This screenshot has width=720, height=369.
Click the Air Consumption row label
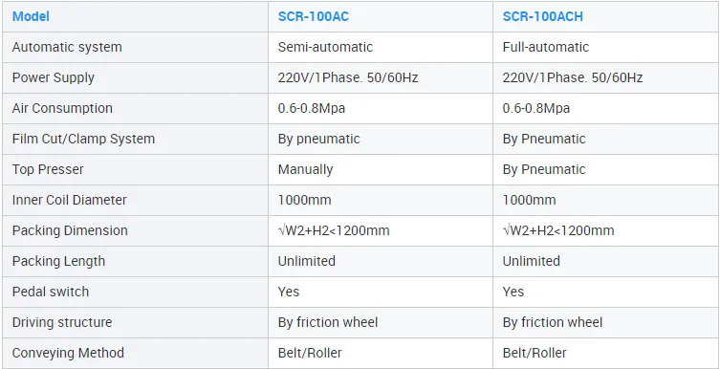tap(136, 108)
